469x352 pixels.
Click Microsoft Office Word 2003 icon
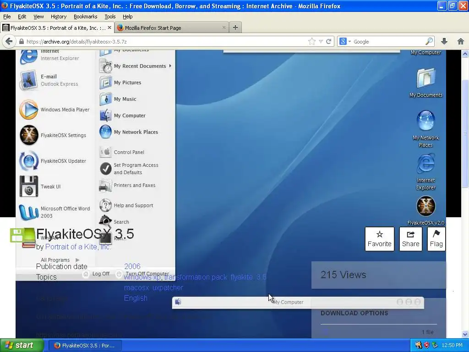29,212
